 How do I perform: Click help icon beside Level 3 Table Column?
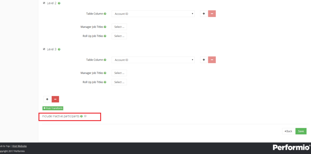click(105, 60)
